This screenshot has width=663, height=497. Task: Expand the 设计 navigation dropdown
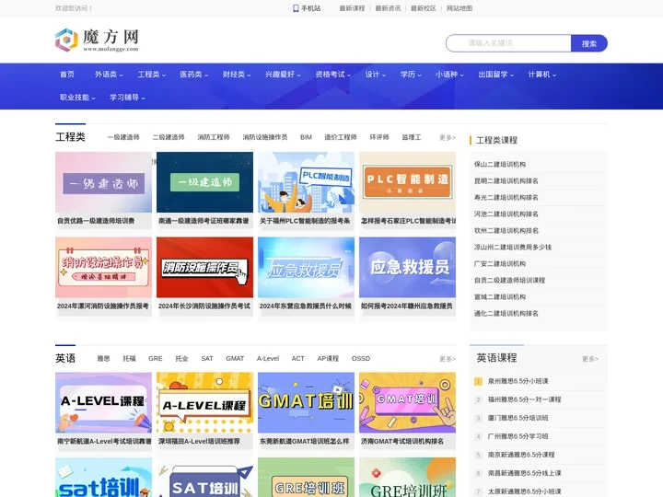376,75
